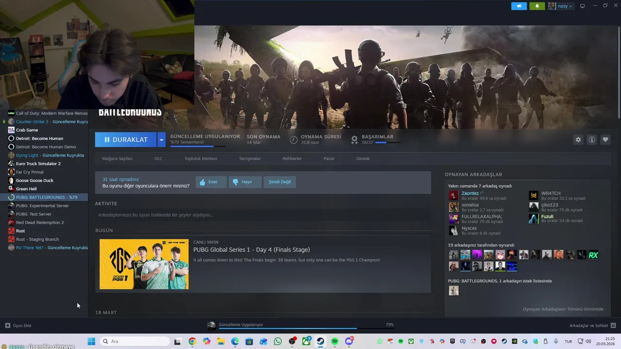Open ruzzy account dropdown menu

560,6
